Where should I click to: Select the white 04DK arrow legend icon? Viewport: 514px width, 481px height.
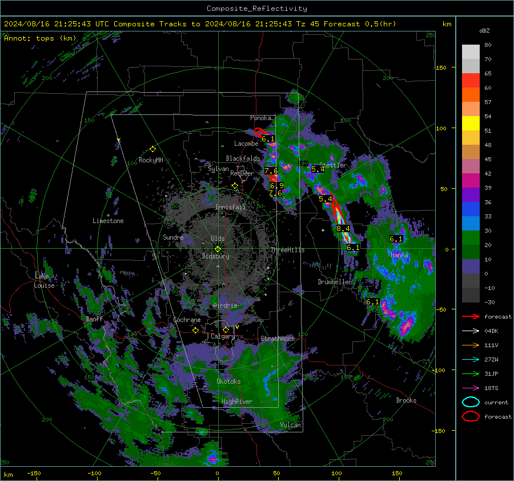(x=471, y=331)
